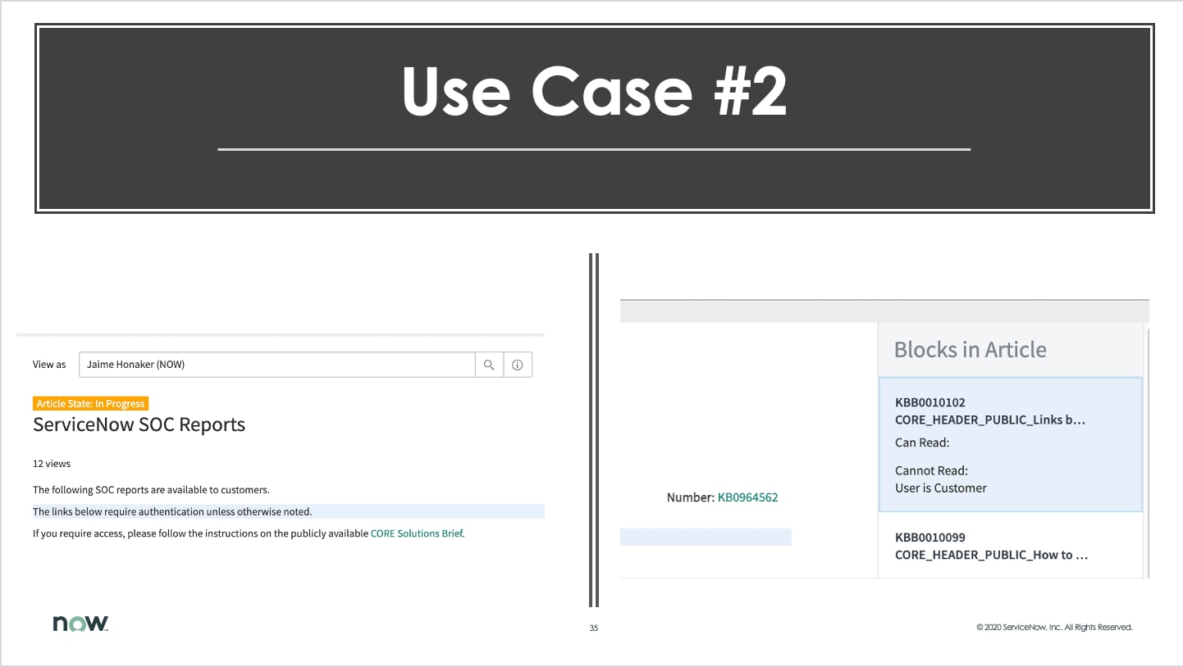Click the Blocks in Article heading
Image resolution: width=1183 pixels, height=667 pixels.
970,350
